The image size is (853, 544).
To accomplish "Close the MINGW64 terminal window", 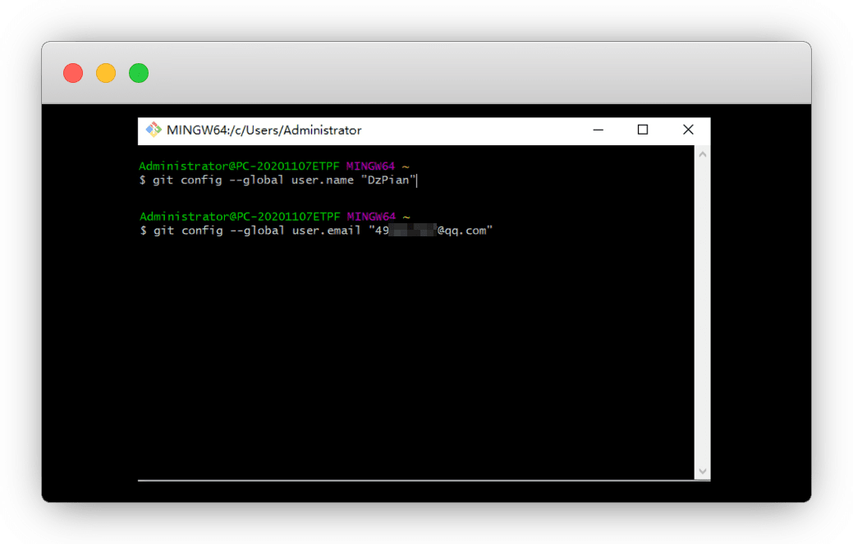I will [688, 130].
